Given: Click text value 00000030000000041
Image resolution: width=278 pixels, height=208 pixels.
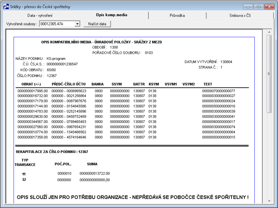Looking at the screenshot, I should tap(219, 117).
